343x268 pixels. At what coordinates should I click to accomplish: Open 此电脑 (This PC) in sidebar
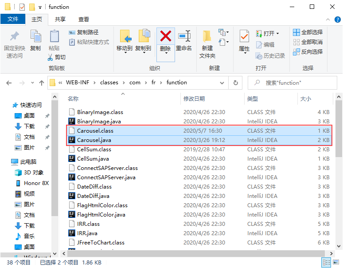(23, 162)
